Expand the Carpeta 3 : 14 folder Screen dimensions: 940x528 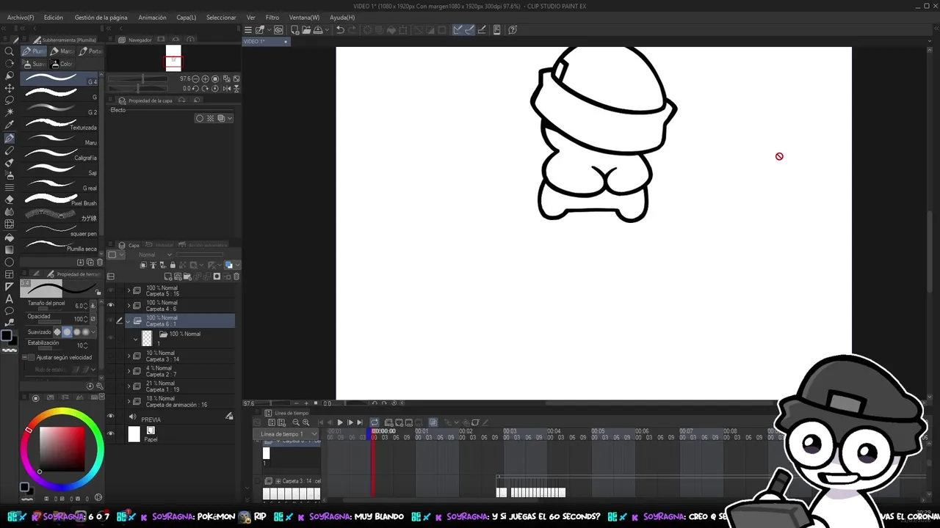(129, 356)
